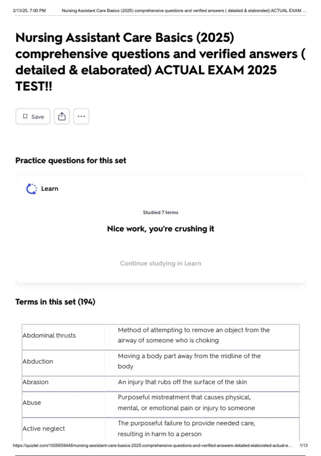Click the Save button label
This screenshot has height=456, width=321.
(37, 117)
